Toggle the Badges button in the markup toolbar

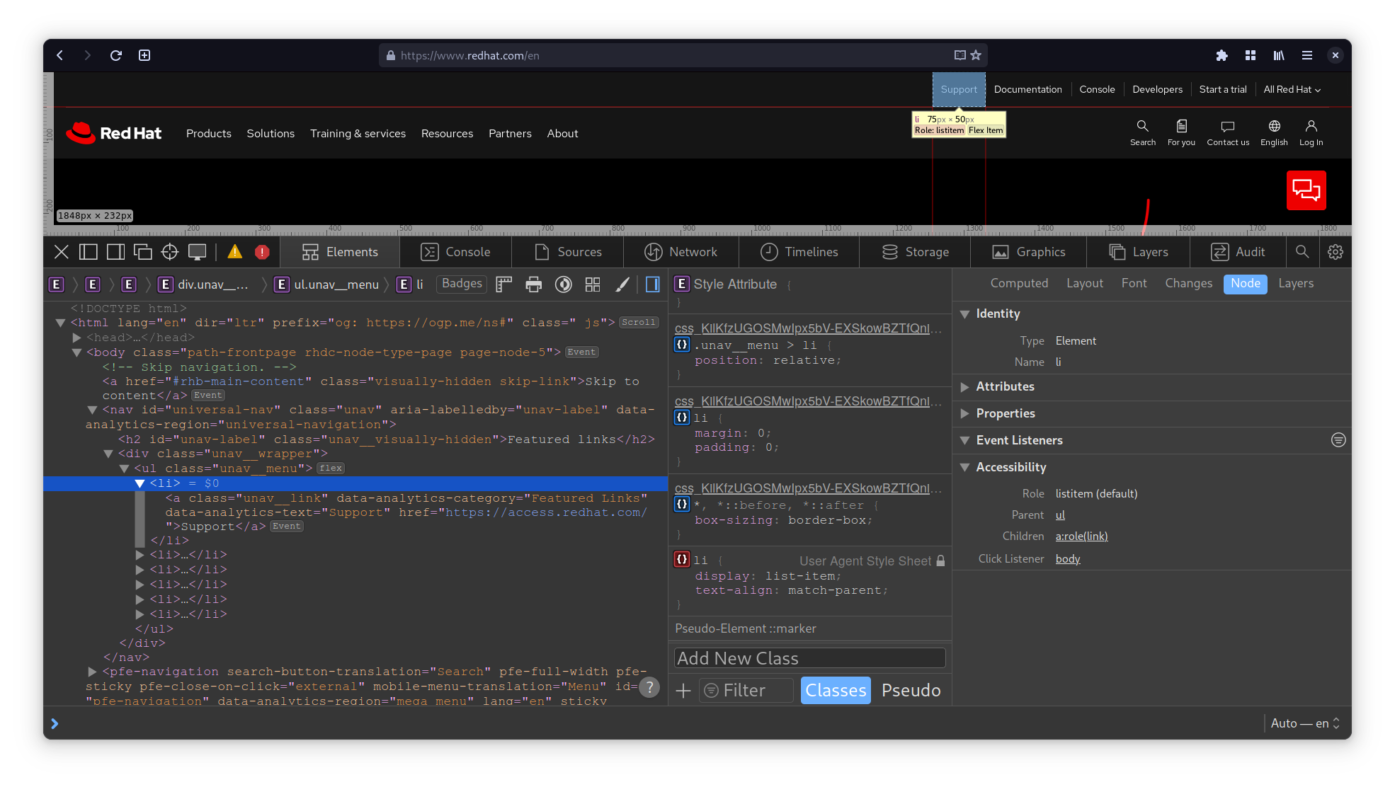[x=461, y=284]
